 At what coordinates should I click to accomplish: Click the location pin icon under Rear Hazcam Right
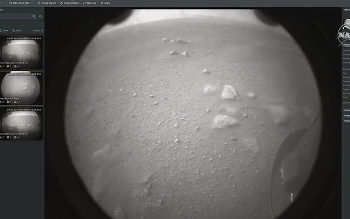pos(8,102)
